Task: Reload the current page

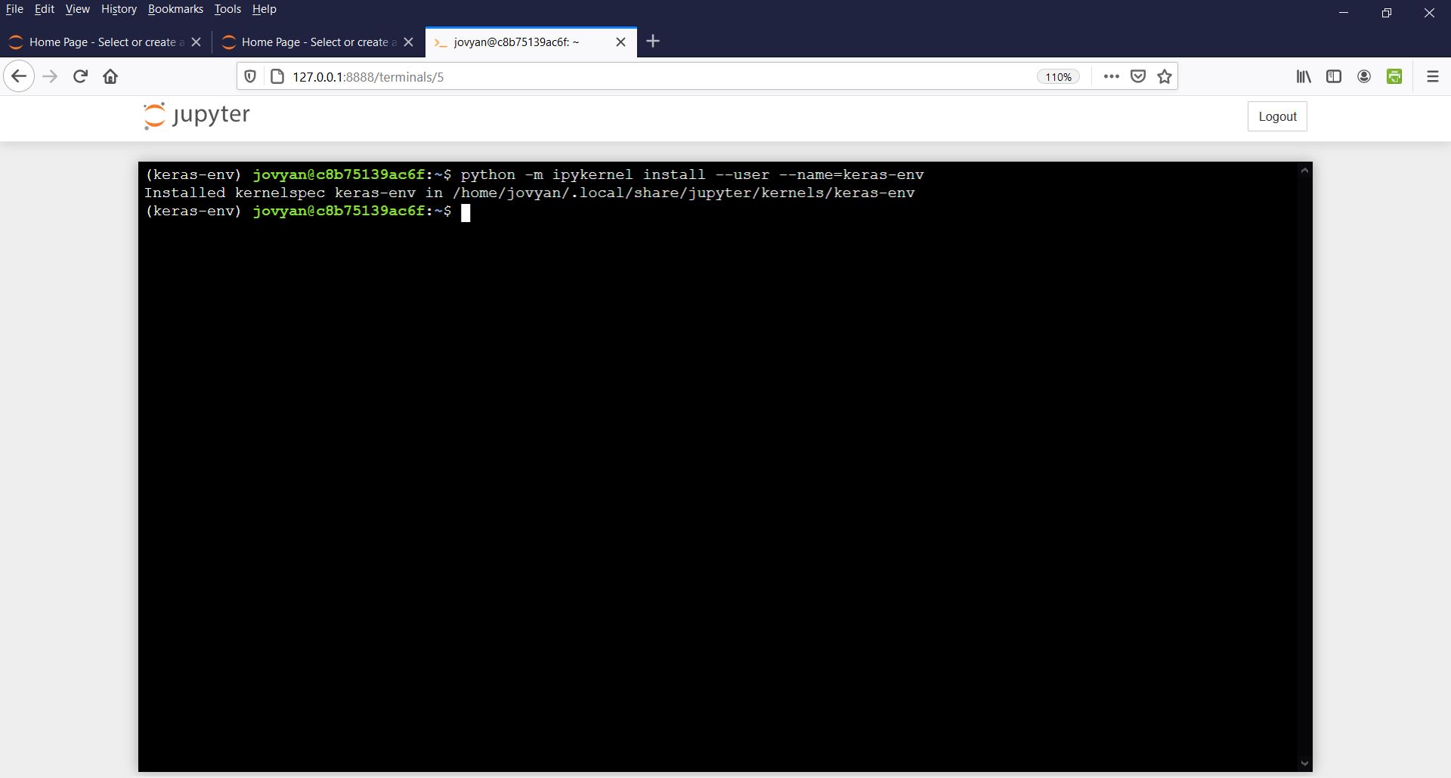Action: click(80, 76)
